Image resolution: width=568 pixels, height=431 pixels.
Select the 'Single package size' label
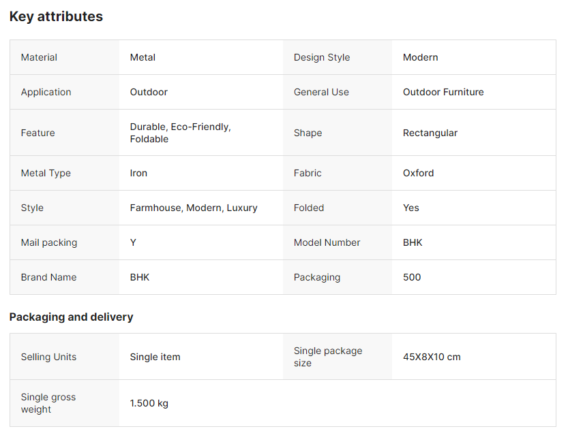tap(327, 357)
